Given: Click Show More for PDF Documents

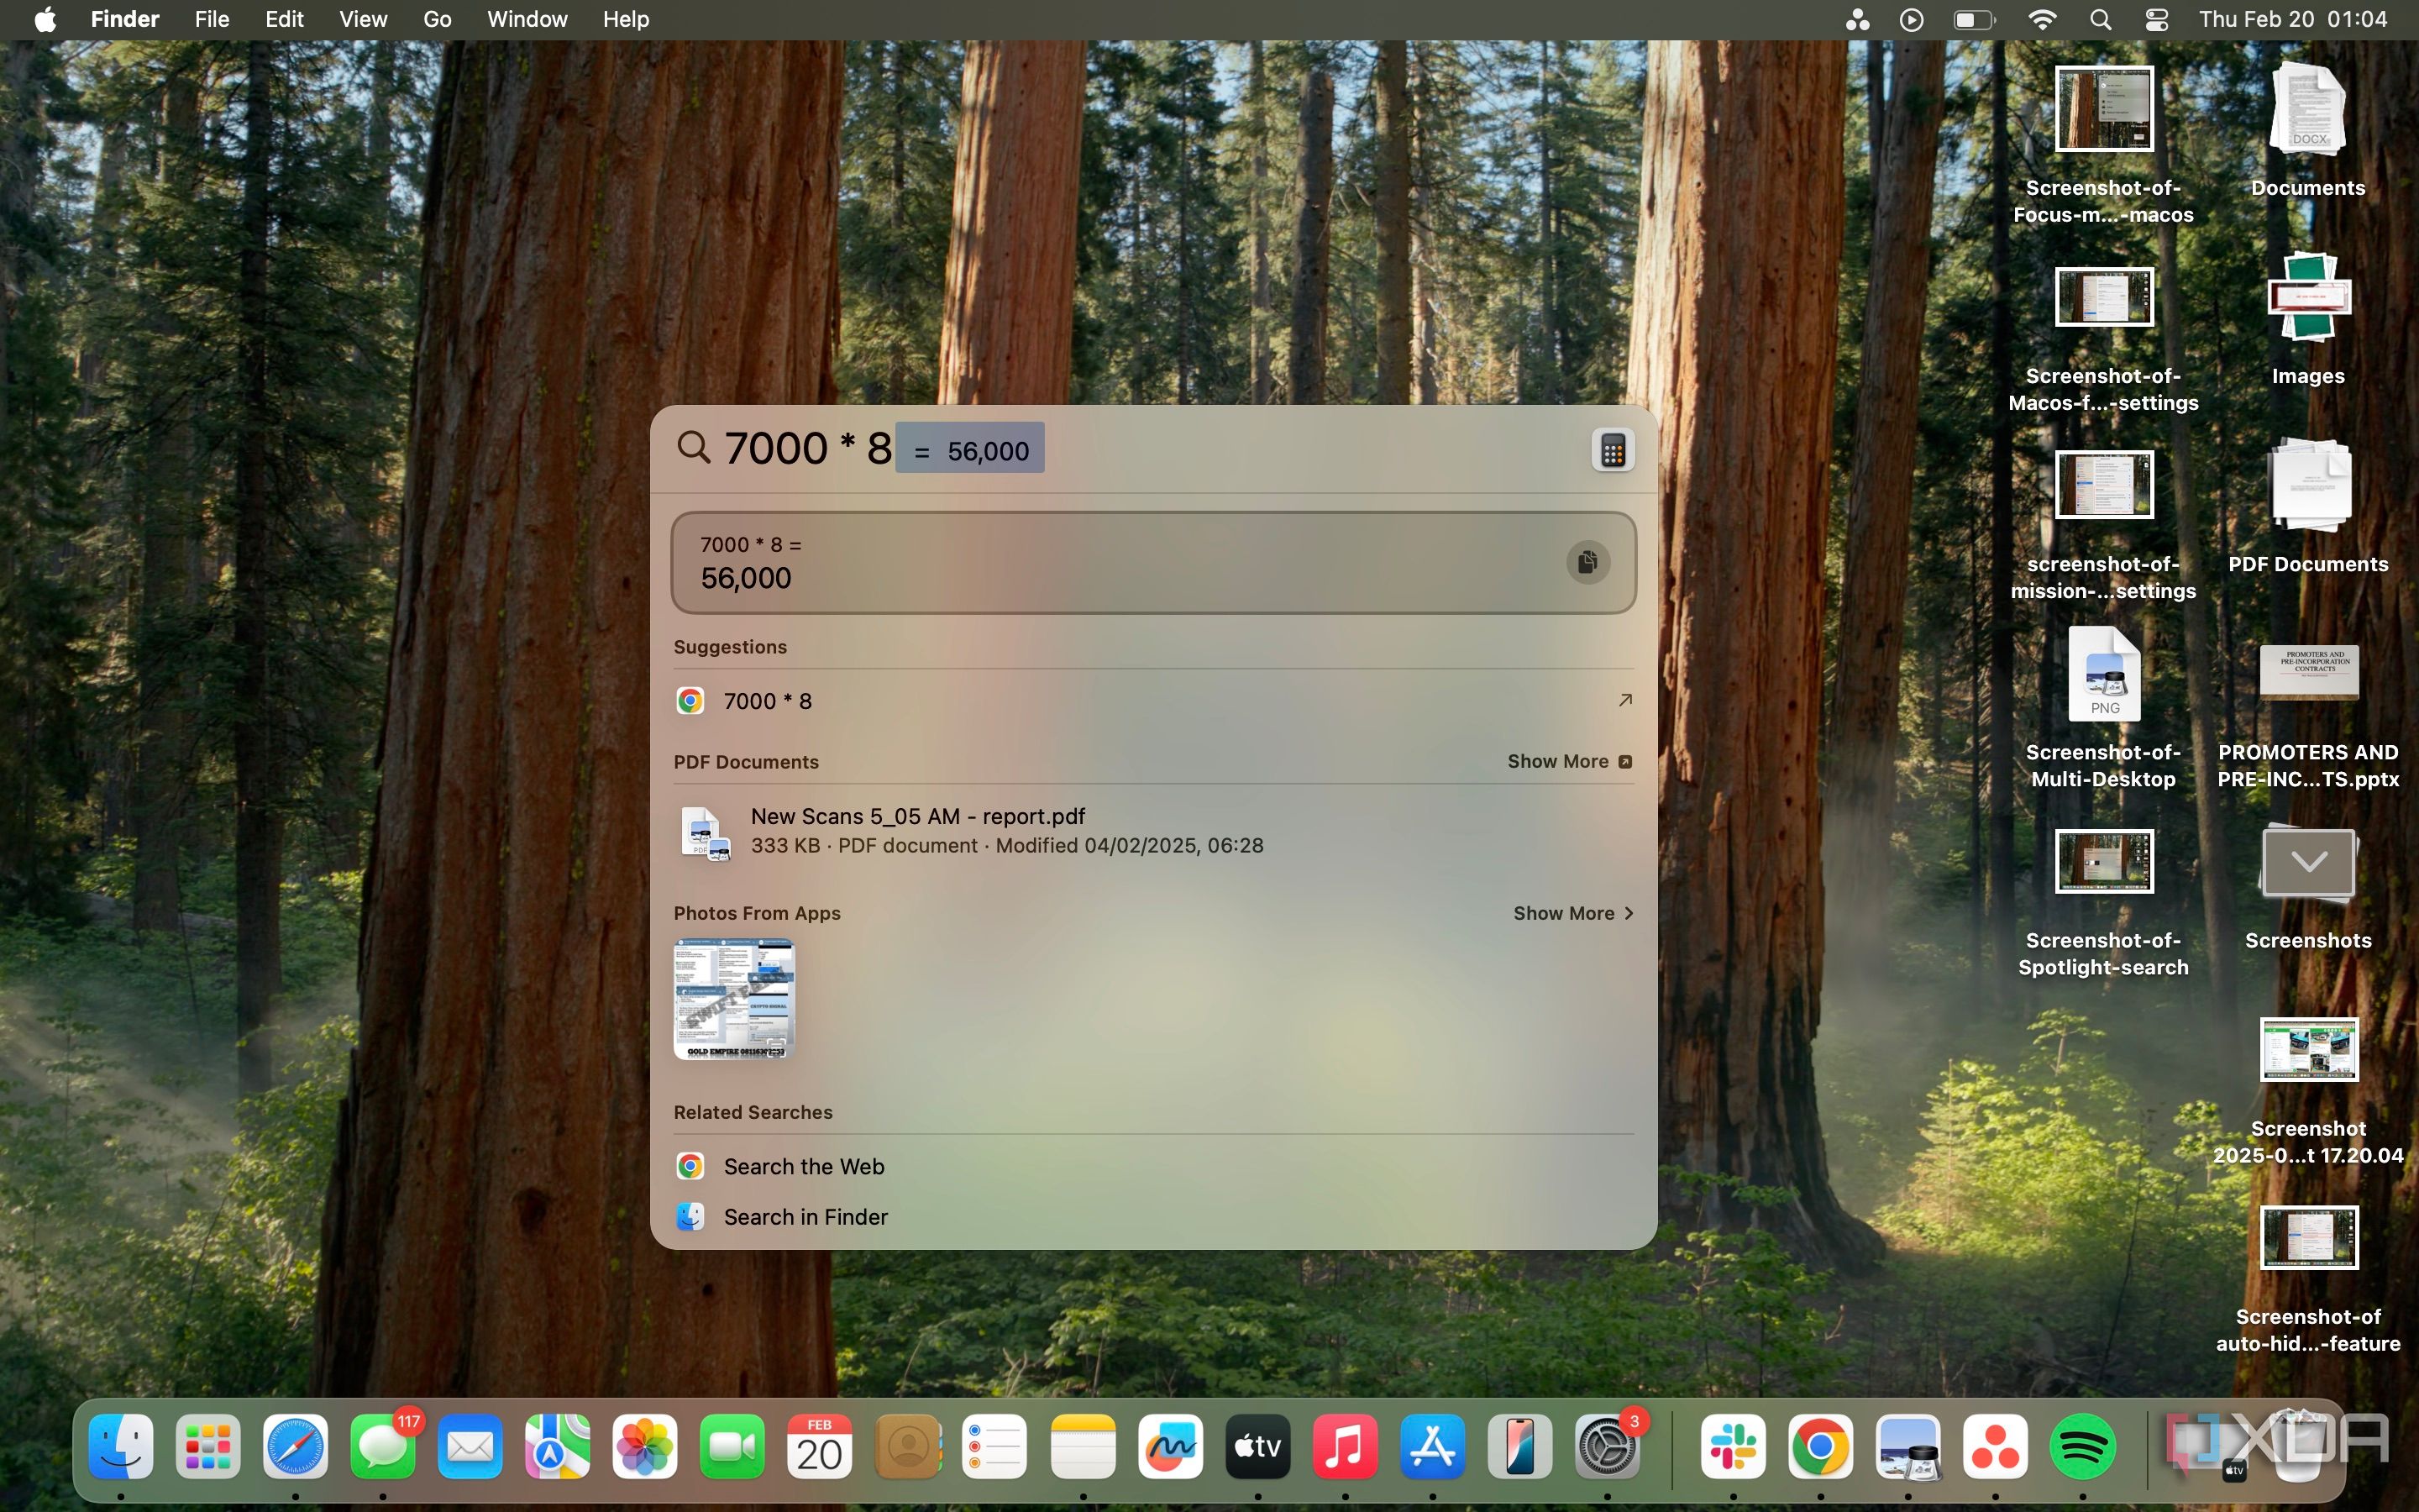Looking at the screenshot, I should [1569, 762].
